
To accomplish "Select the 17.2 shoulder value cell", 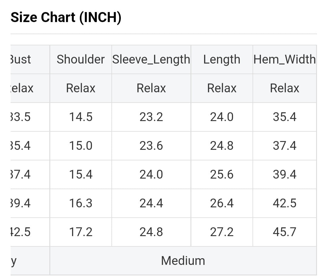I will [81, 232].
